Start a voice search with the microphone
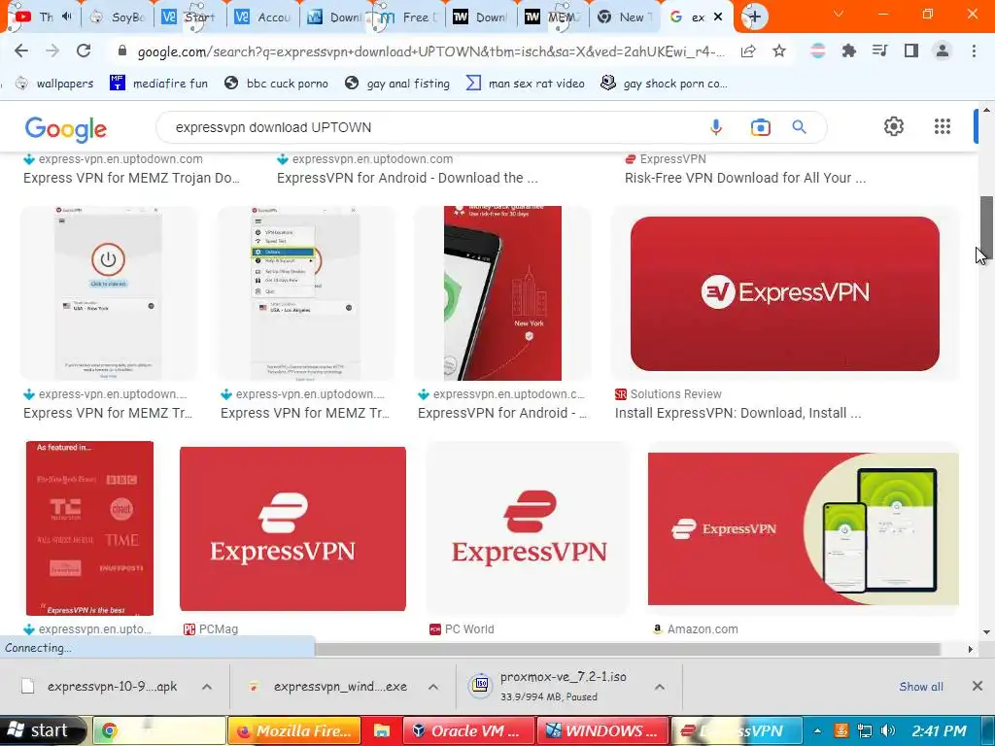The image size is (995, 746). tap(716, 127)
